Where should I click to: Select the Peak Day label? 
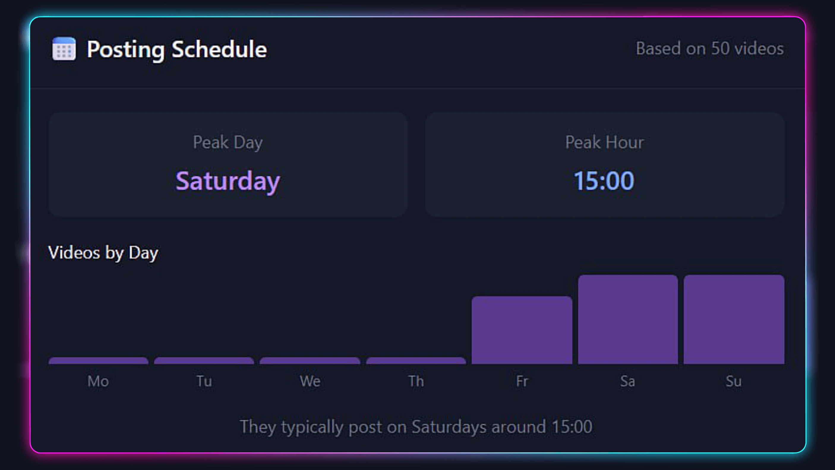click(x=228, y=142)
